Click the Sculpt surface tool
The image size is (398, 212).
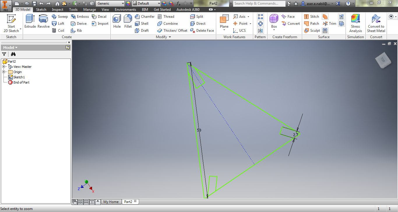[312, 31]
